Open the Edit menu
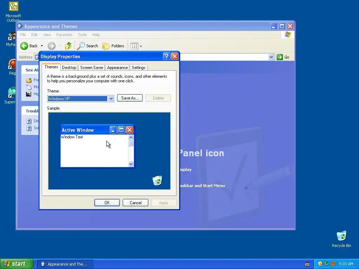This screenshot has height=269, width=359. point(34,35)
